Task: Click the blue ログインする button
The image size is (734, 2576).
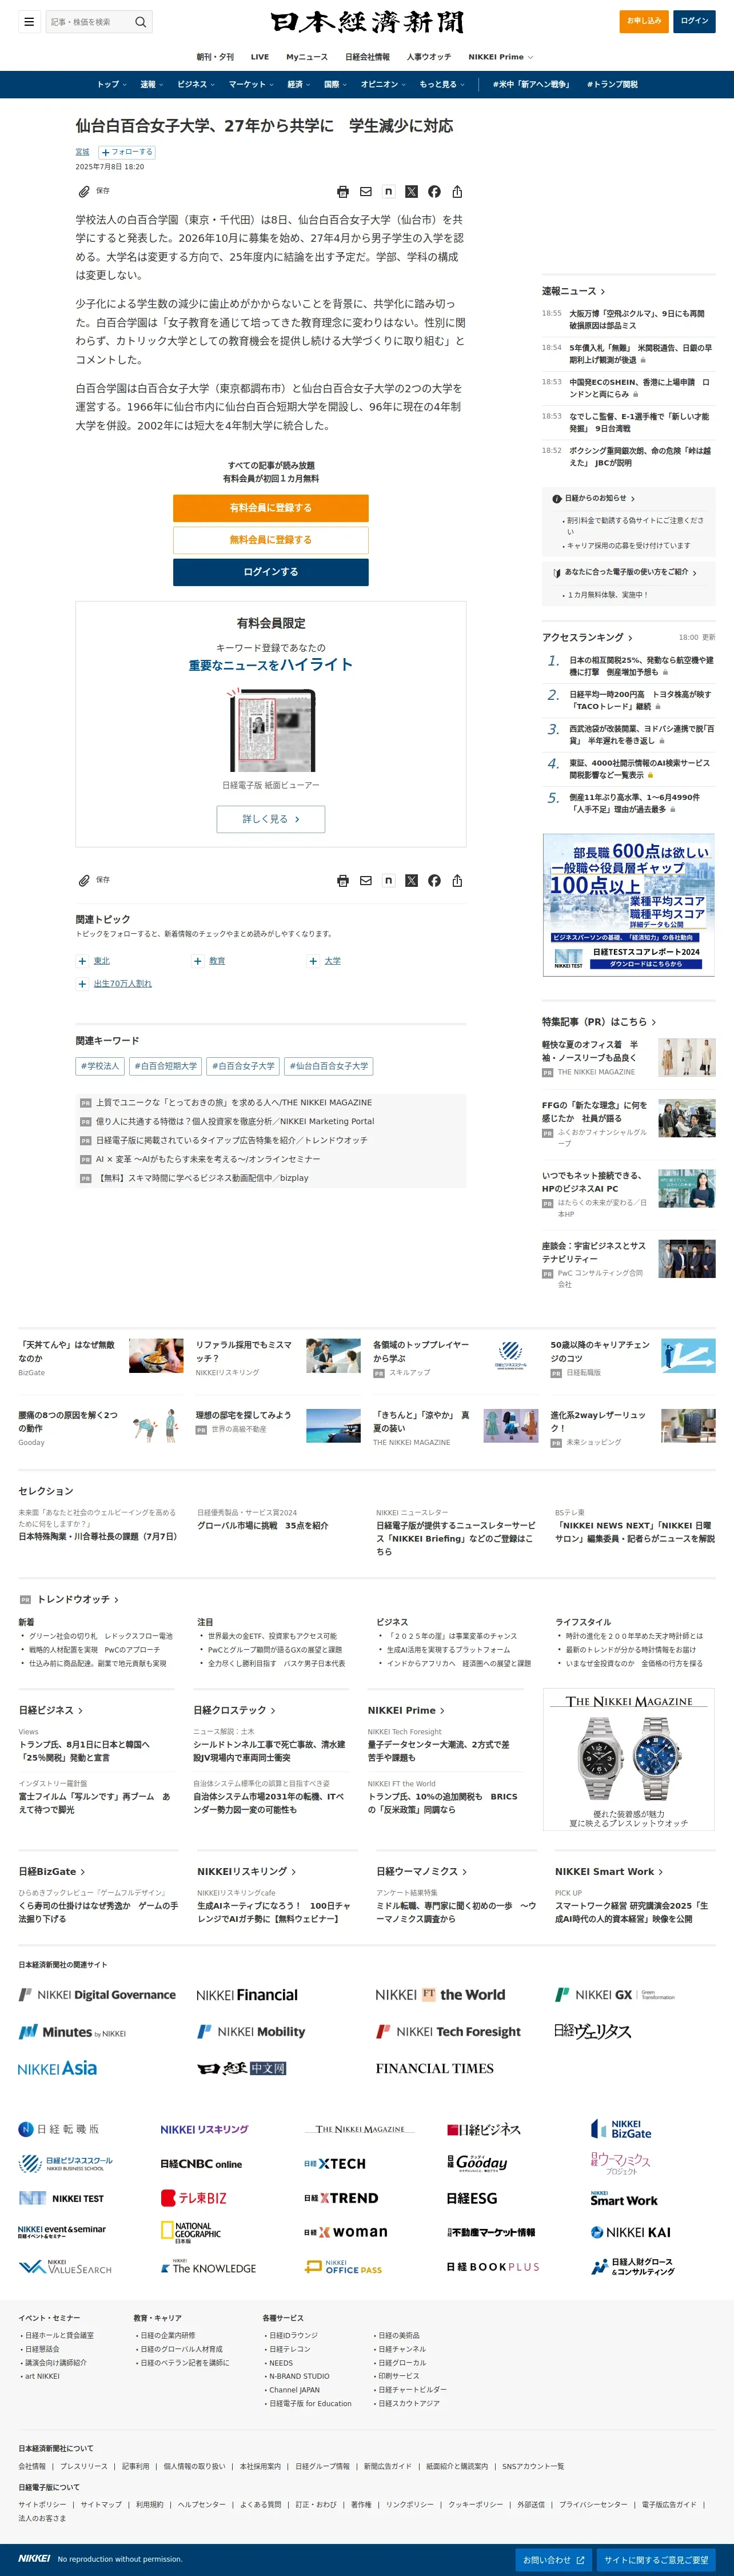Action: click(x=271, y=572)
